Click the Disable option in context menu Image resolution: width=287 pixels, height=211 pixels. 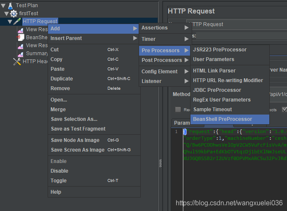[59, 171]
